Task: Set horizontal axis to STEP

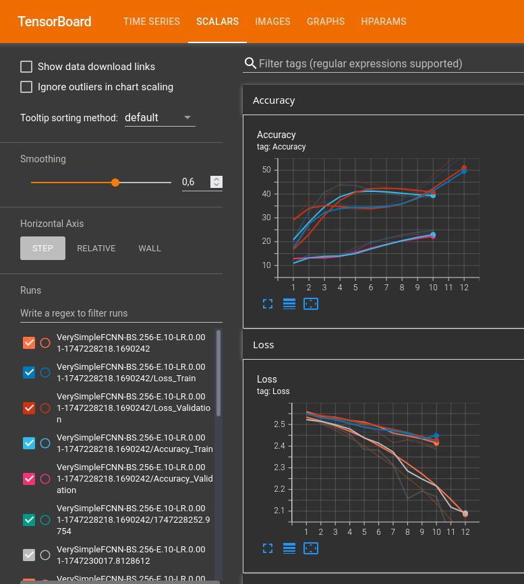Action: 42,248
